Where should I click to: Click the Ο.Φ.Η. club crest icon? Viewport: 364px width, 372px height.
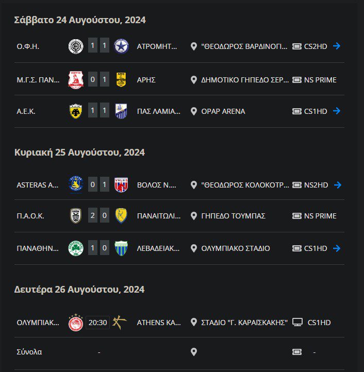pos(76,46)
